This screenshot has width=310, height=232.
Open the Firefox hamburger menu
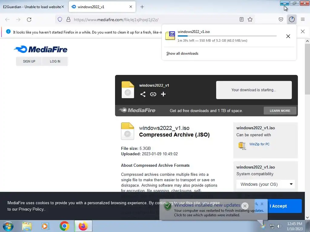click(x=303, y=19)
